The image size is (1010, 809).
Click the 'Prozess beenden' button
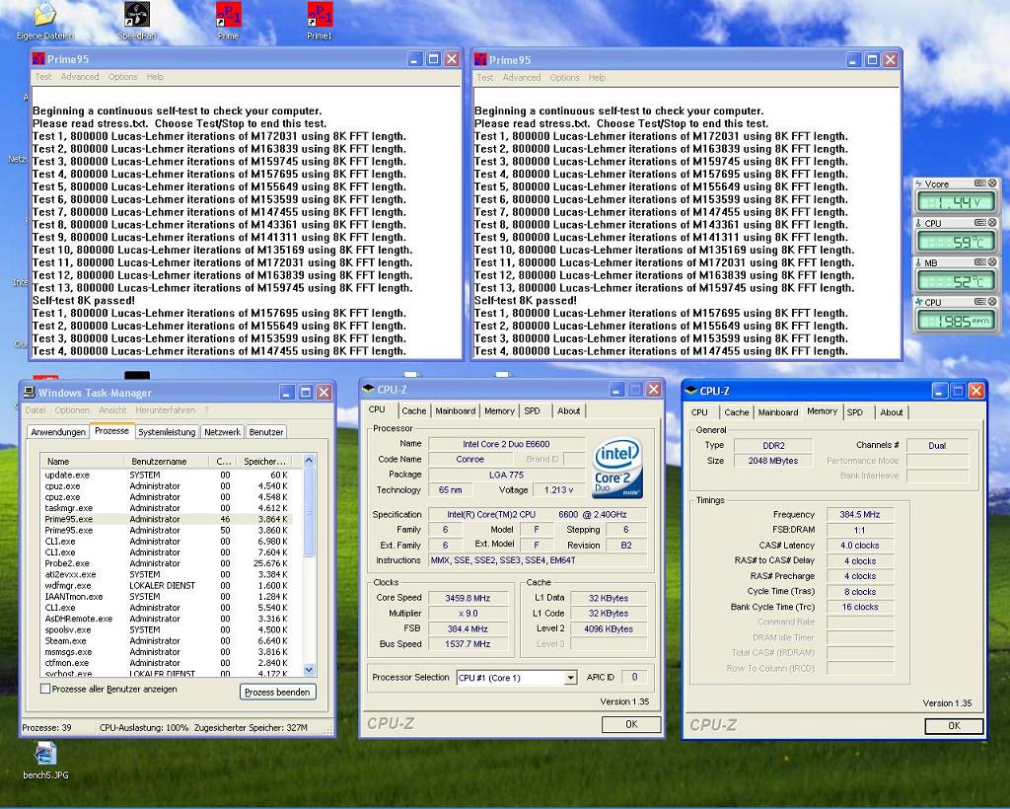tap(277, 692)
